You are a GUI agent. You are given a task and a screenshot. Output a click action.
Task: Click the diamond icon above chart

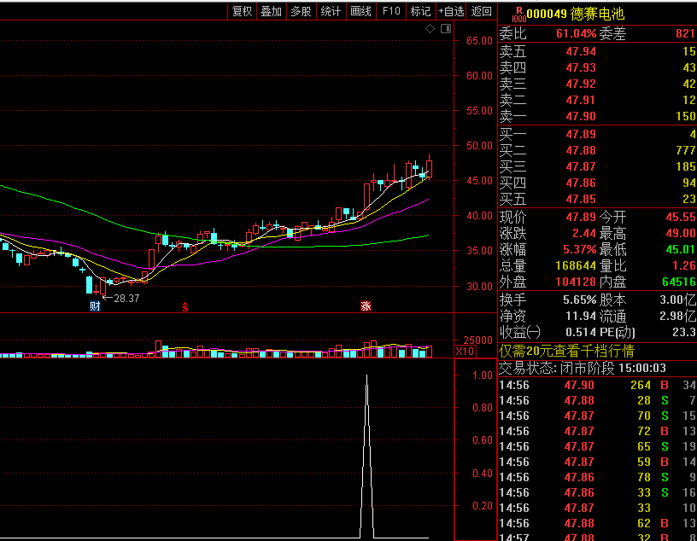(430, 29)
